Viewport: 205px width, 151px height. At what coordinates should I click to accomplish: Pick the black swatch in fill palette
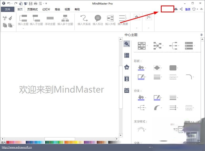pos(109,142)
